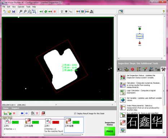168x138 pixels.
Task: Select the 工件2 step
Action: click(12, 124)
